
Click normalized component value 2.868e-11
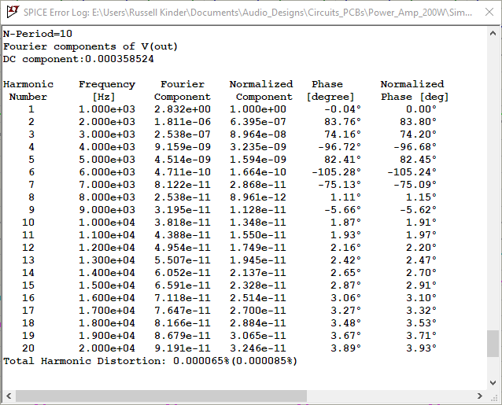(258, 185)
